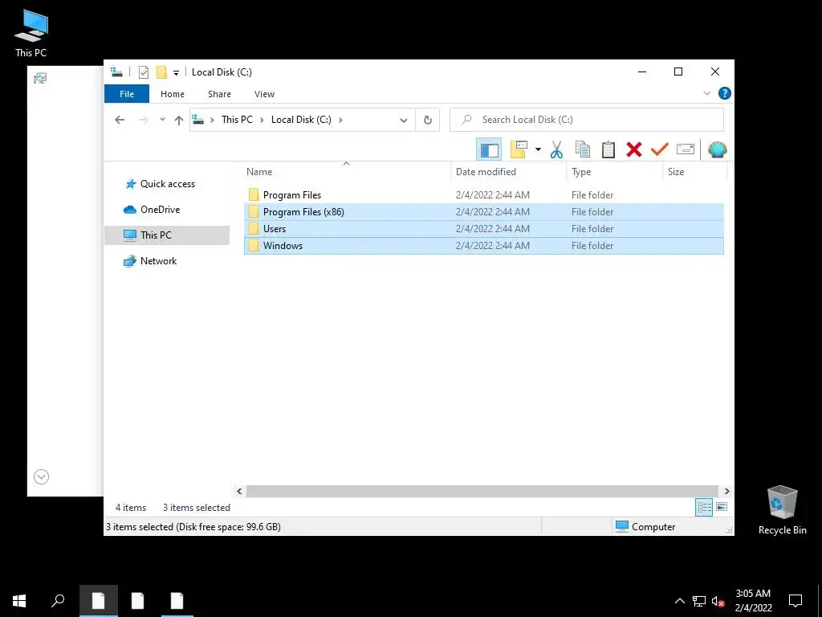Delete selection with the red X icon
The width and height of the screenshot is (822, 617).
coord(634,150)
